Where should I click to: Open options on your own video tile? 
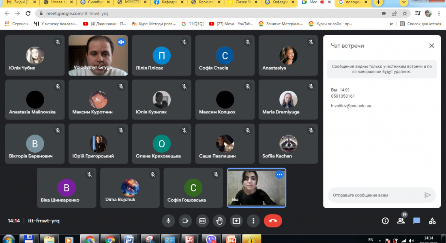279,175
